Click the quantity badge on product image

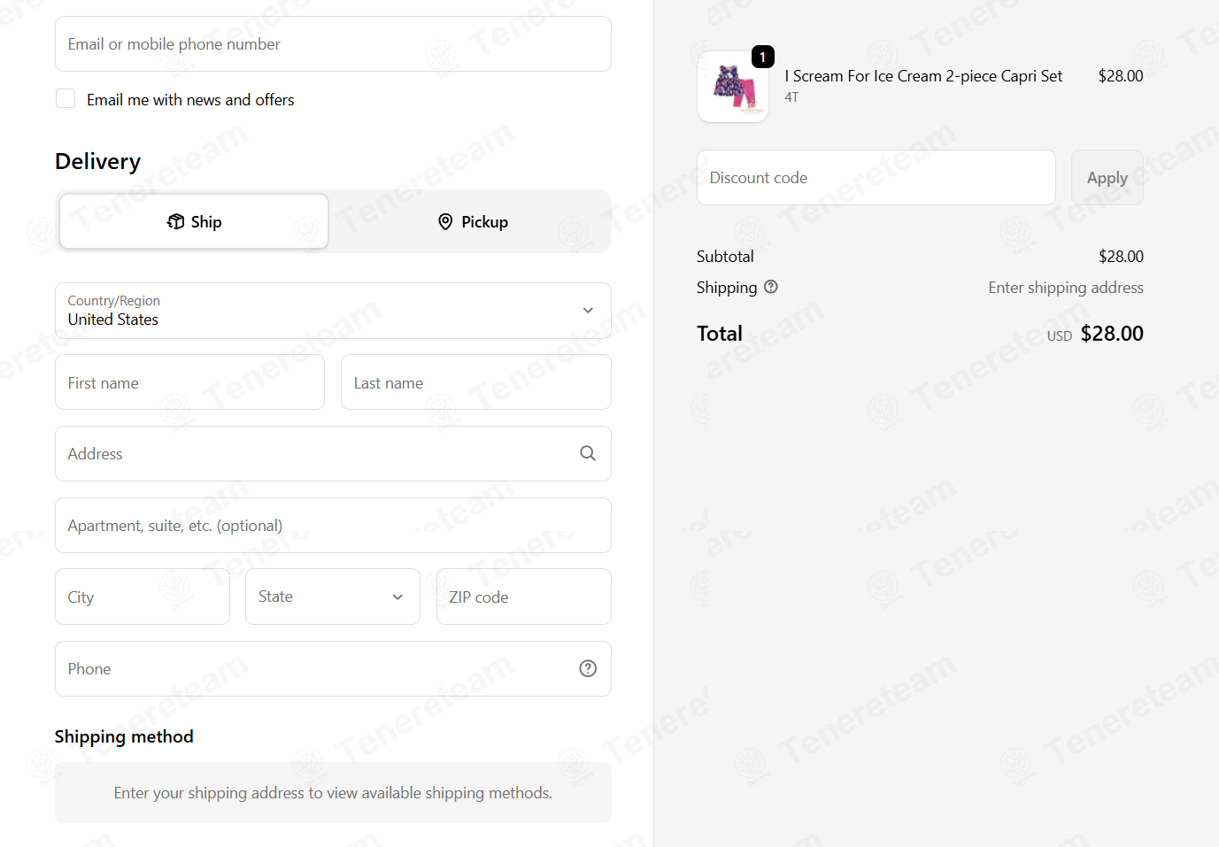(763, 57)
